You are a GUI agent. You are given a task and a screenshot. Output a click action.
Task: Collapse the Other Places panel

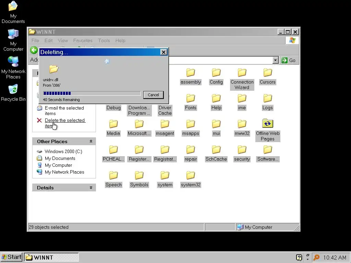click(91, 141)
